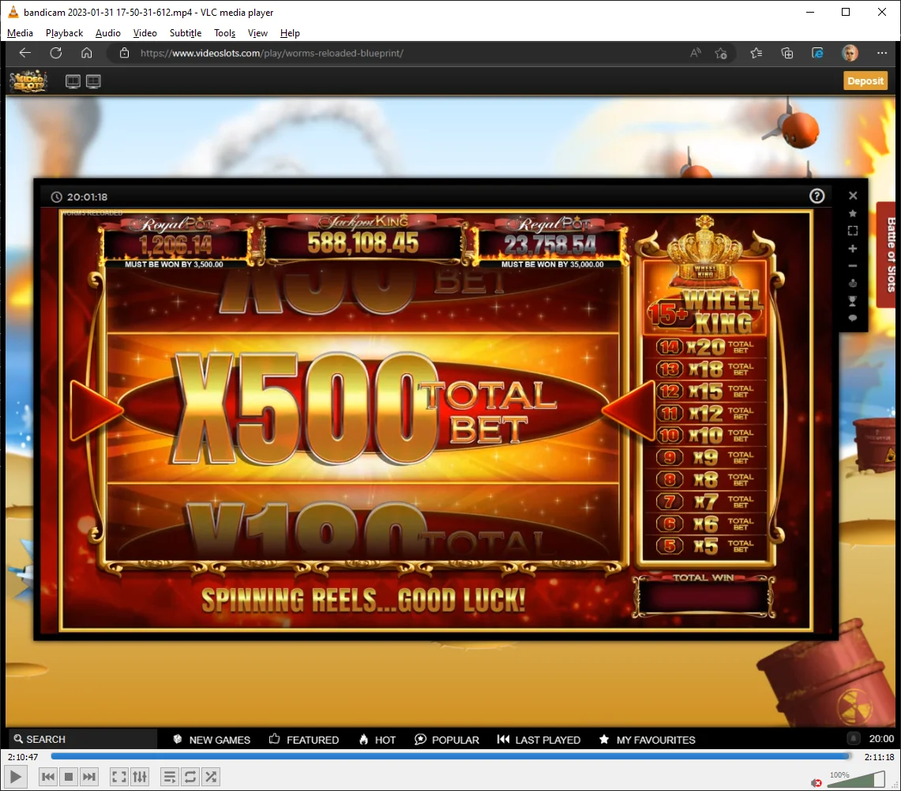The width and height of the screenshot is (901, 791).
Task: Open the browser collections icon
Action: (x=787, y=54)
